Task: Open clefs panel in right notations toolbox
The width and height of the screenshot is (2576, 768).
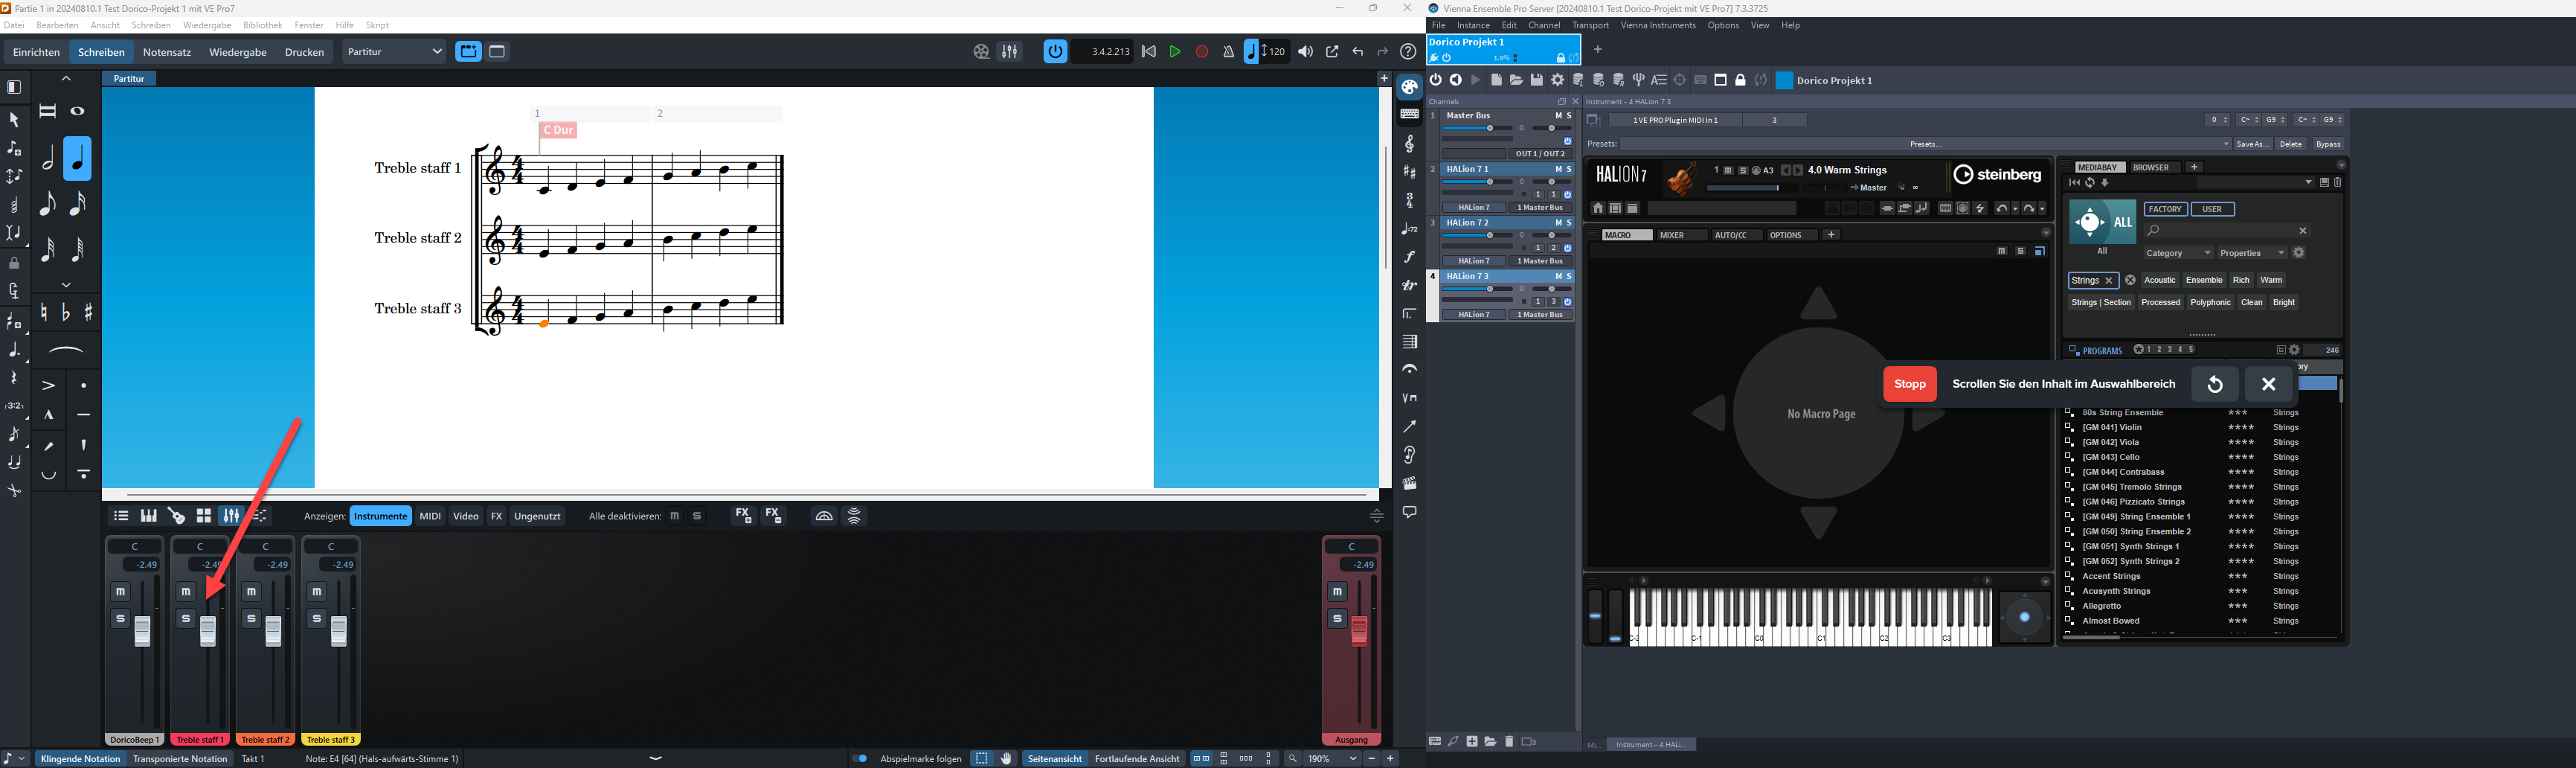Action: coord(1410,144)
